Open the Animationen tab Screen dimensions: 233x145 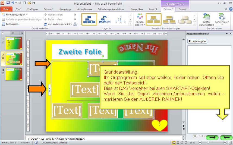(x=84, y=9)
